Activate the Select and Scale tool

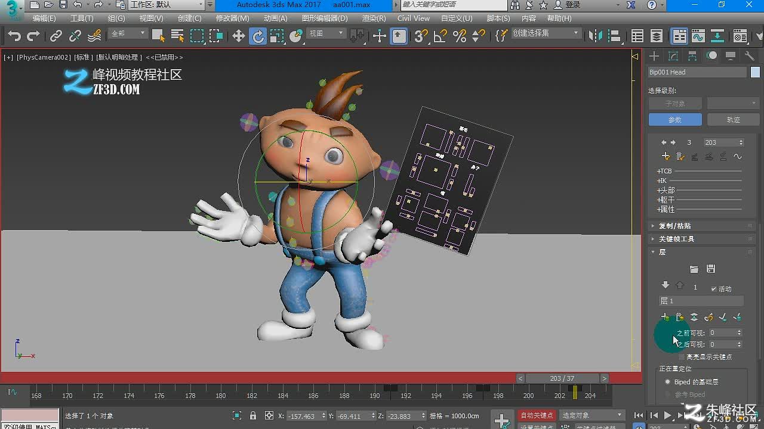[277, 36]
